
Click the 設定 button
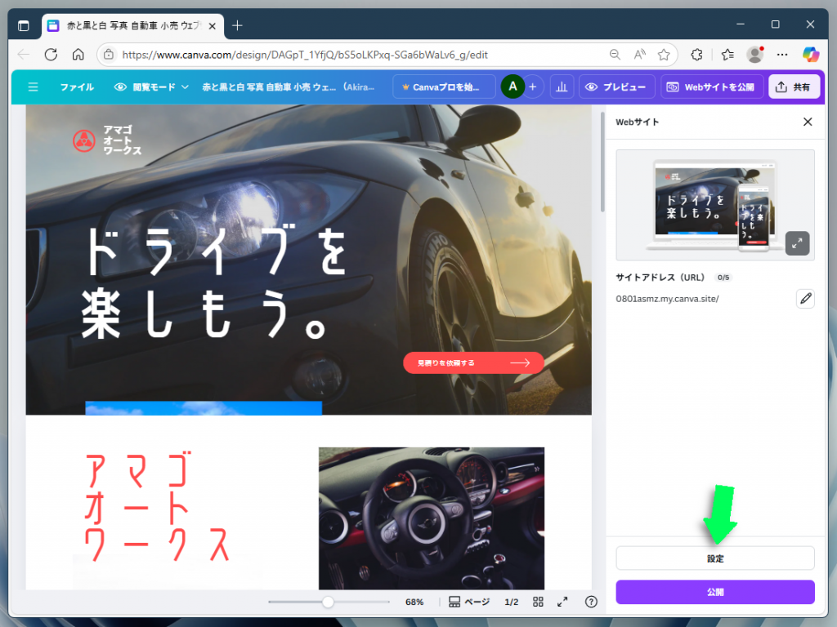(x=714, y=558)
